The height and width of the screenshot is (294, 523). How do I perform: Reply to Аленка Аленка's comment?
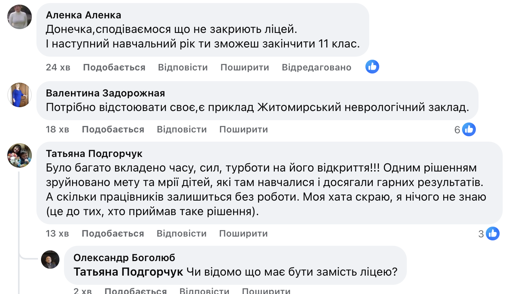tap(183, 67)
